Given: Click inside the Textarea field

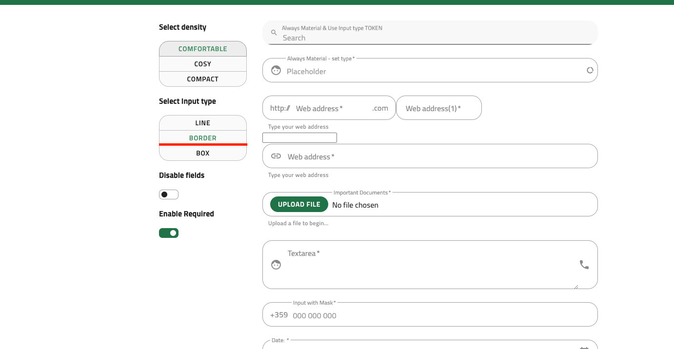Looking at the screenshot, I should pos(429,265).
